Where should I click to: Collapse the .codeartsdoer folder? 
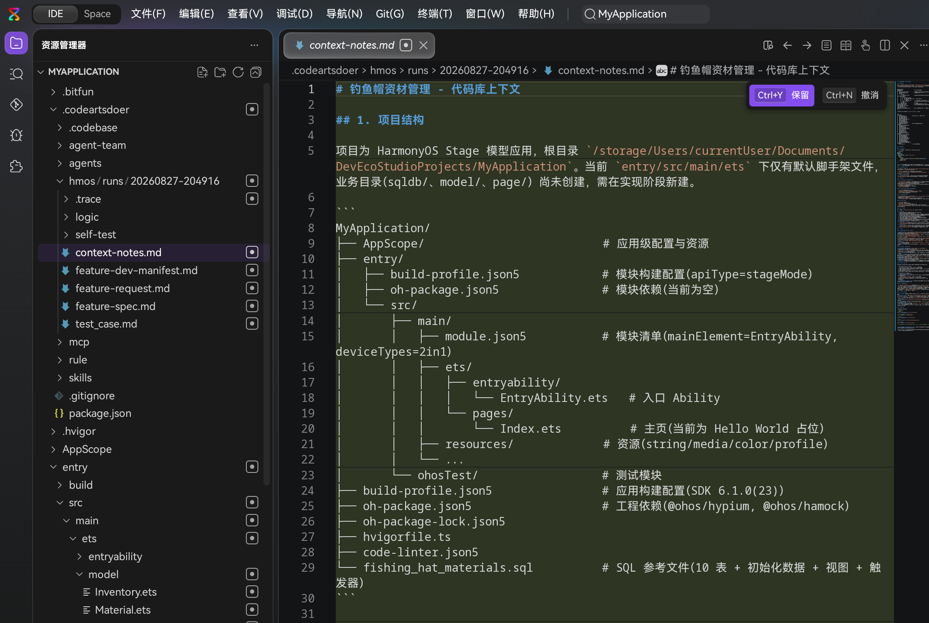tap(53, 109)
